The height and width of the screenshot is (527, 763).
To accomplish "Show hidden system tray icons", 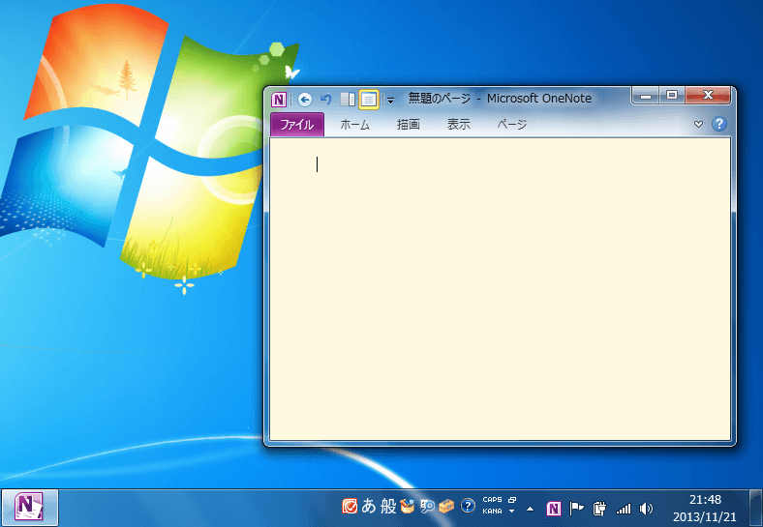I will (x=530, y=509).
